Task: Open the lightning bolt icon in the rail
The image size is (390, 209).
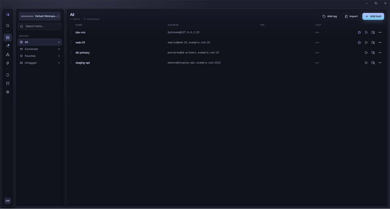Action: 8,63
